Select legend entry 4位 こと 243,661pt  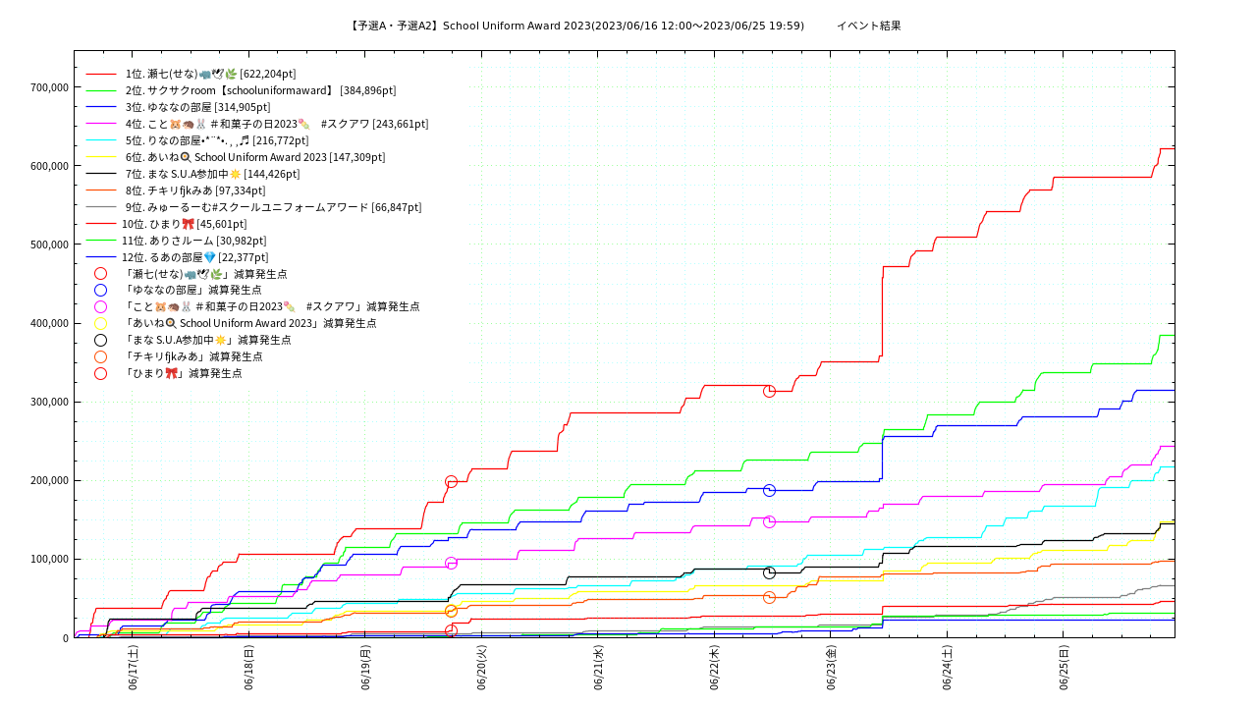point(275,124)
